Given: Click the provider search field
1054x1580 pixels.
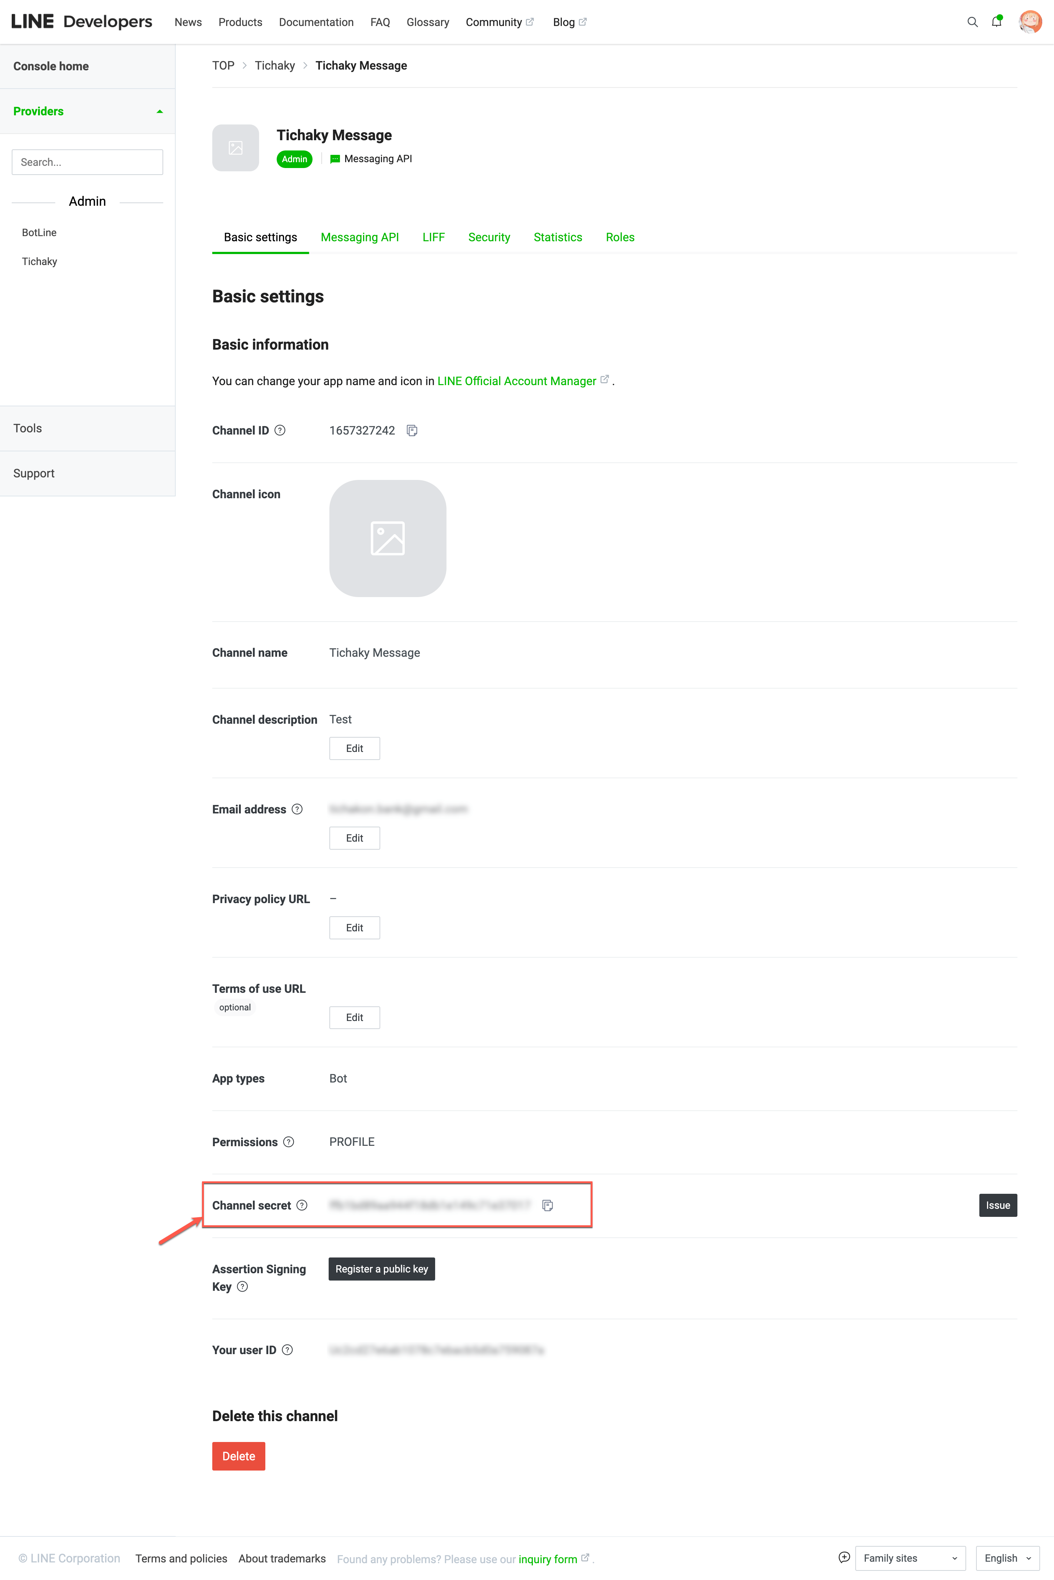Looking at the screenshot, I should coord(87,161).
